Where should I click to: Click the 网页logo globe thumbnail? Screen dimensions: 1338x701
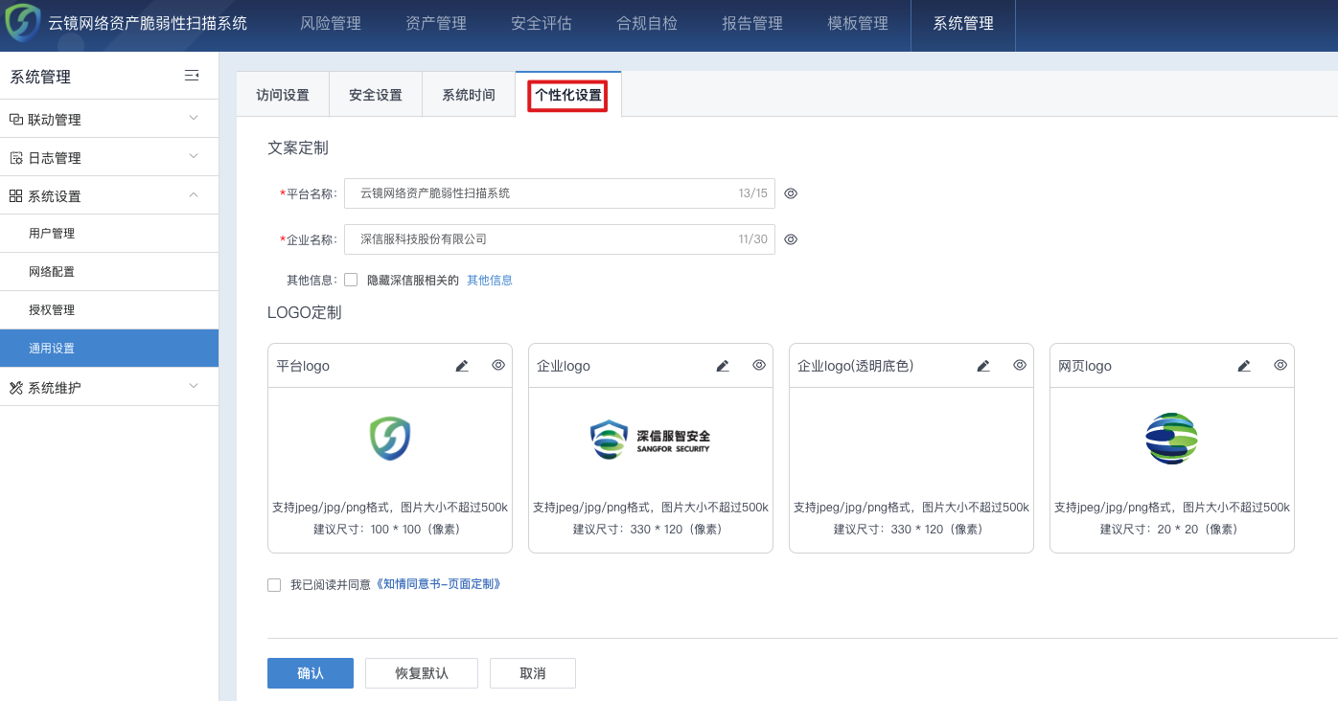coord(1172,439)
